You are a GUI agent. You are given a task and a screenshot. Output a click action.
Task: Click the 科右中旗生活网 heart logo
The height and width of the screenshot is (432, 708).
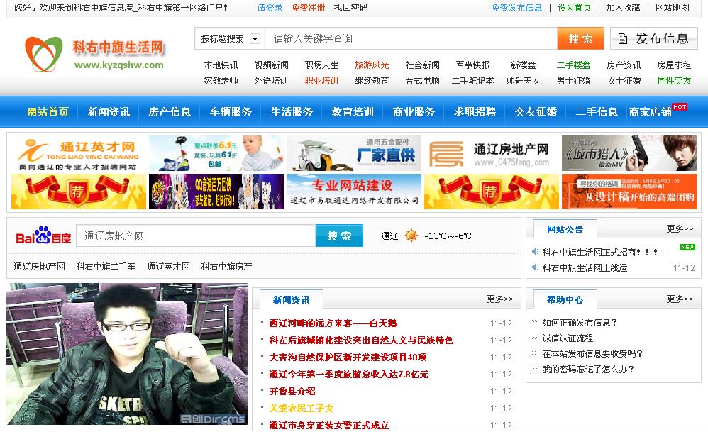pos(43,54)
